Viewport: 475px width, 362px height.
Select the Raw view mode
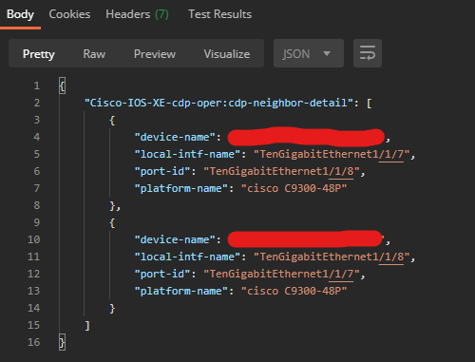point(94,54)
